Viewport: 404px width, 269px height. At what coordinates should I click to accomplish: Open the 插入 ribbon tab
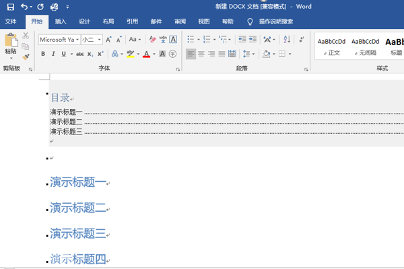click(61, 22)
